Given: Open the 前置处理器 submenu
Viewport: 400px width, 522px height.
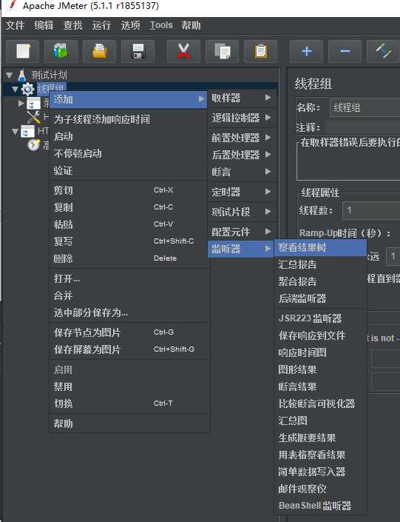Looking at the screenshot, I should (x=241, y=138).
